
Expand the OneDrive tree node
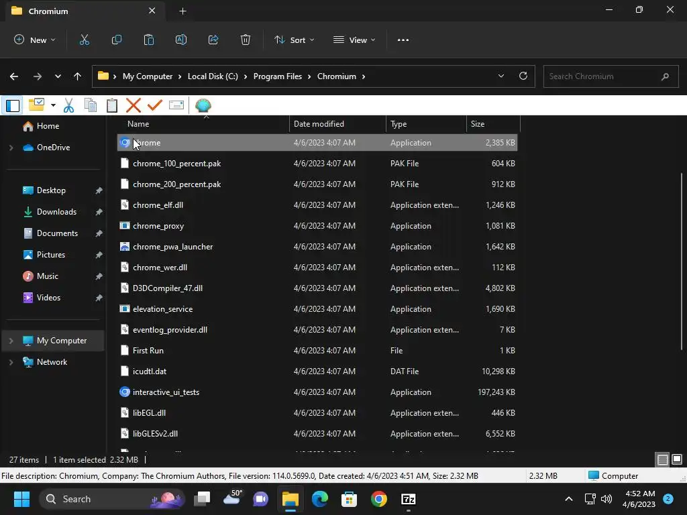[x=11, y=148]
